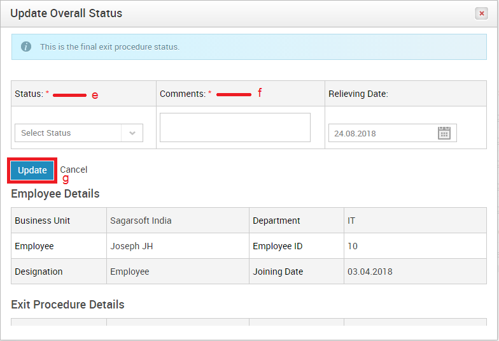Click the Relieving Date label

tap(358, 94)
